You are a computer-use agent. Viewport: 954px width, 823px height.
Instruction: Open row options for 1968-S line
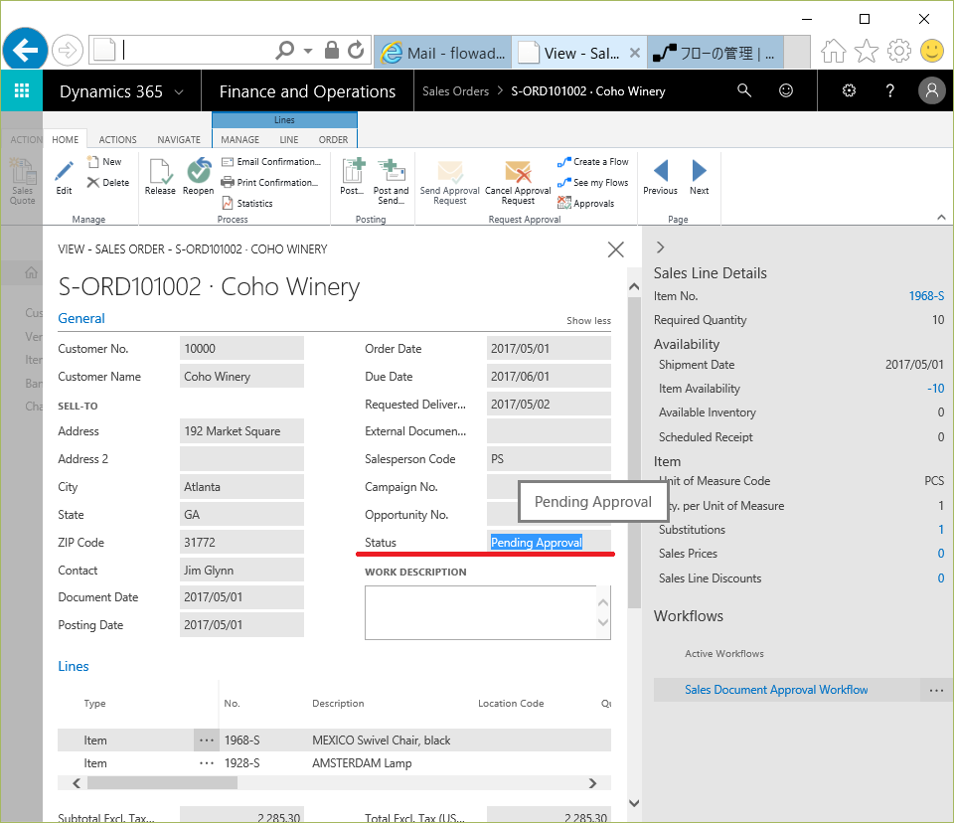pos(207,741)
